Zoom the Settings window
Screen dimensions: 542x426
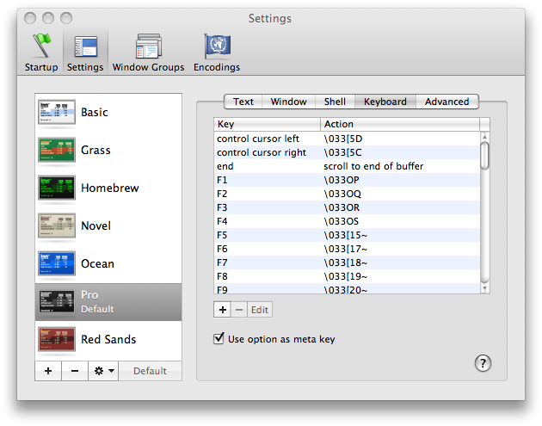pyautogui.click(x=66, y=18)
